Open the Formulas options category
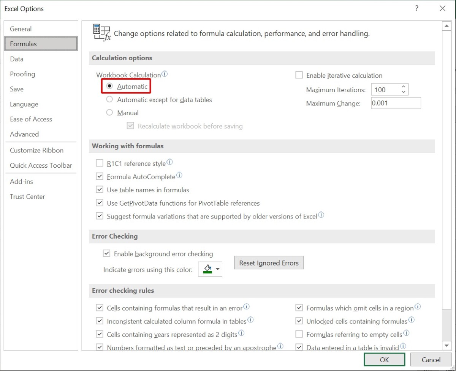The height and width of the screenshot is (371, 456). [41, 44]
